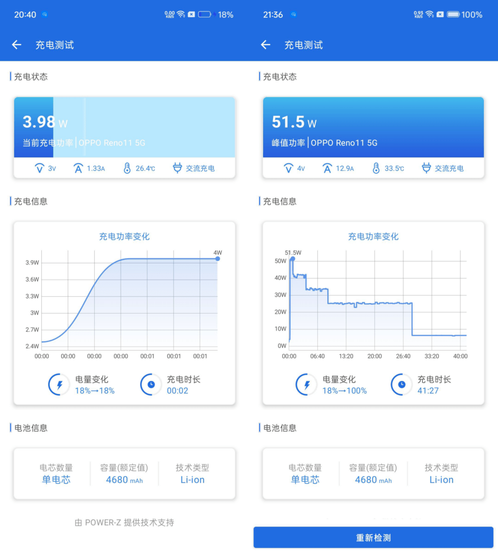Image resolution: width=498 pixels, height=556 pixels.
Task: Click voltage icon showing 3V
Action: (40, 168)
